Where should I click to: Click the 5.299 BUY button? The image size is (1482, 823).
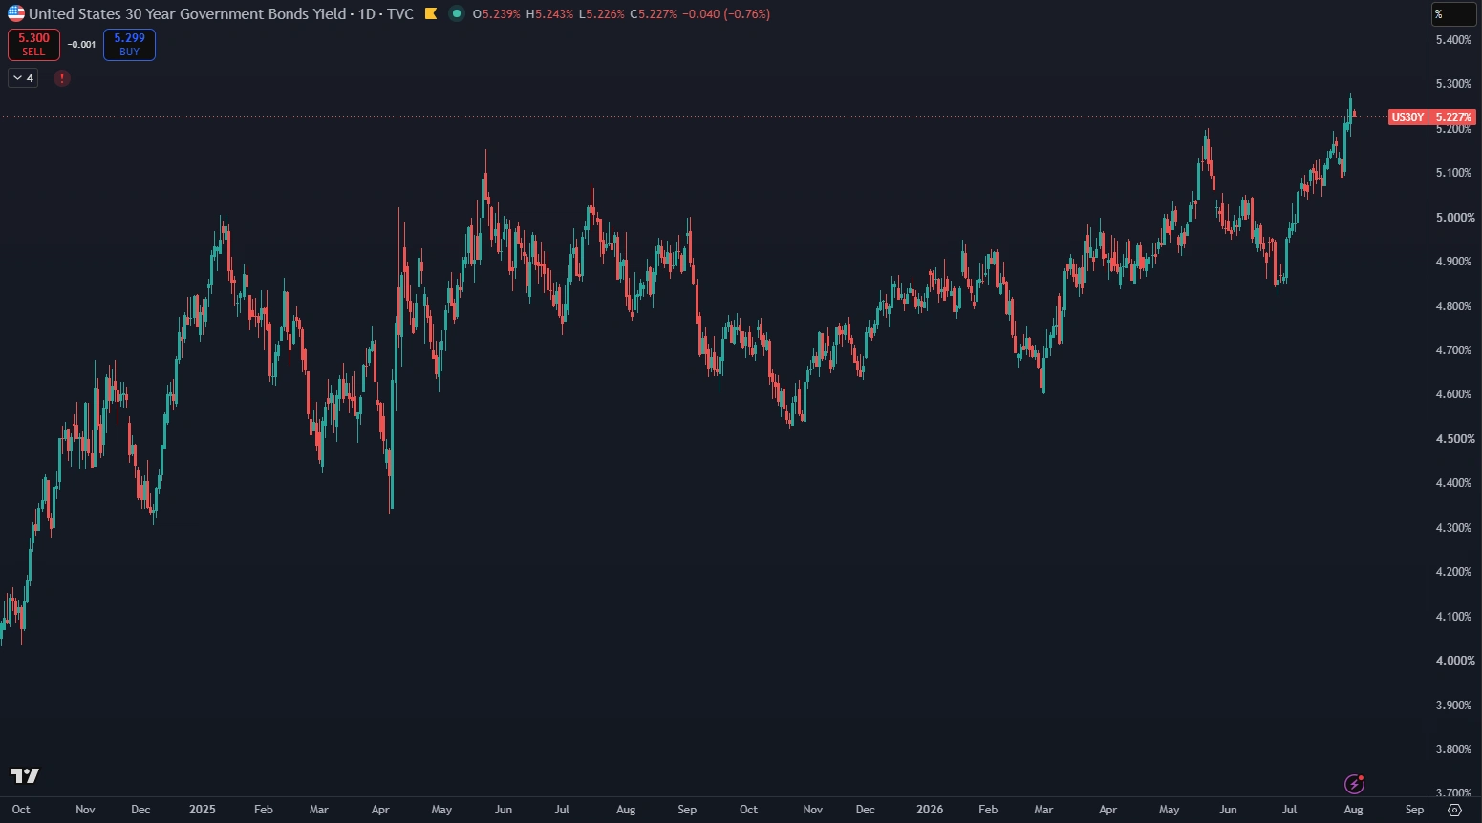129,44
